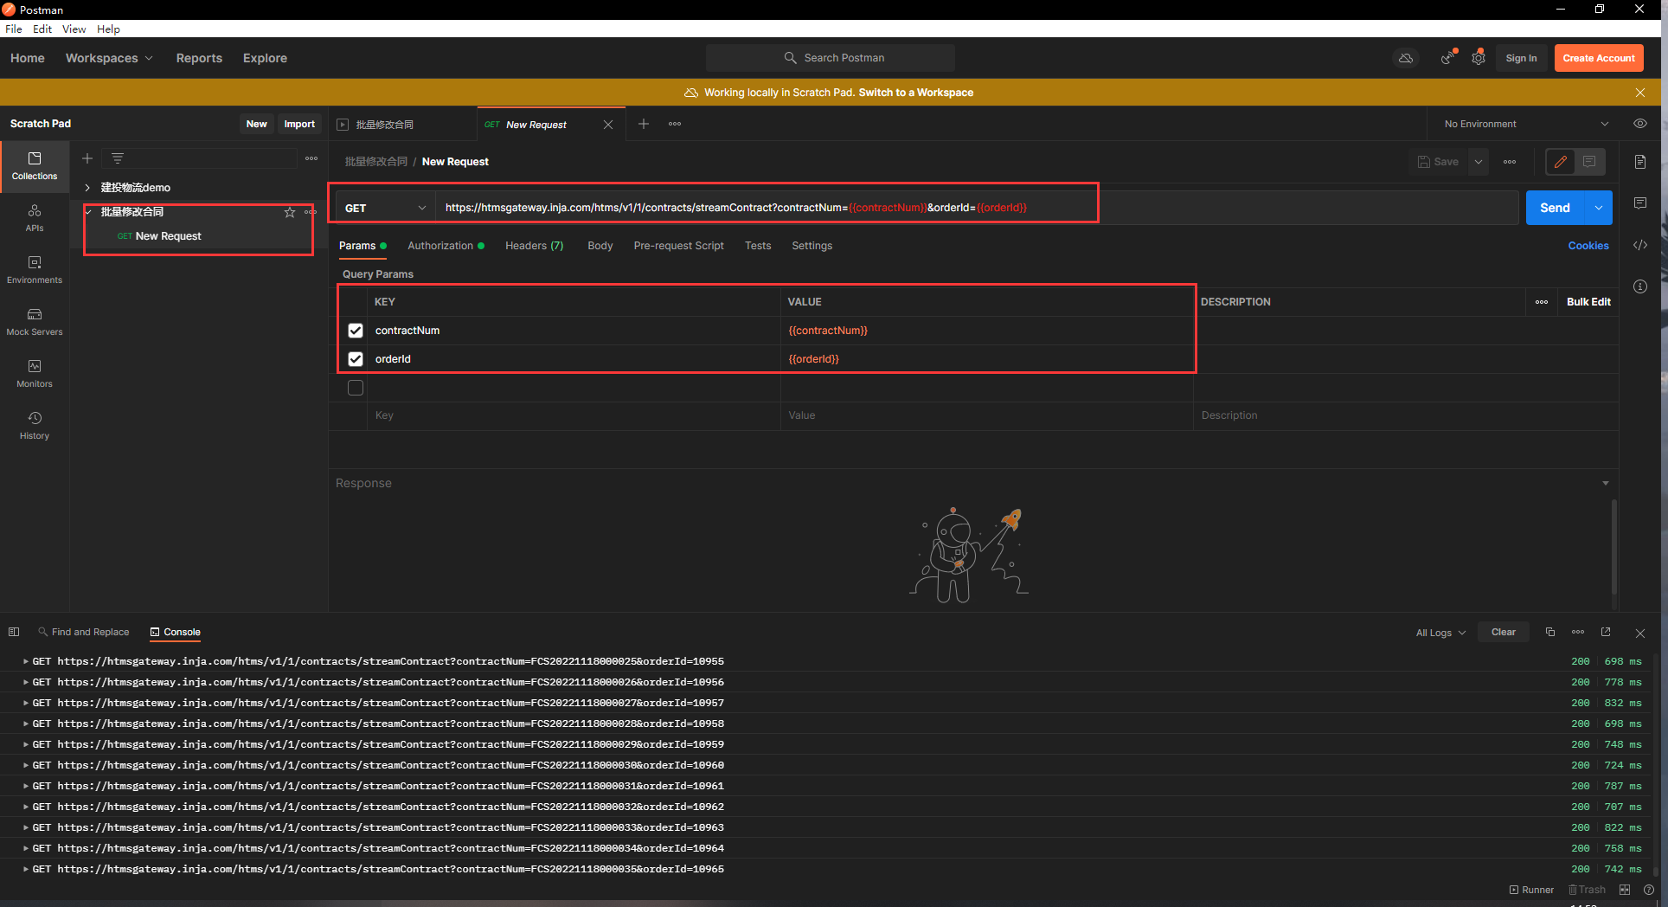The height and width of the screenshot is (907, 1668).
Task: Uncheck the orderId query parameter
Action: [356, 359]
